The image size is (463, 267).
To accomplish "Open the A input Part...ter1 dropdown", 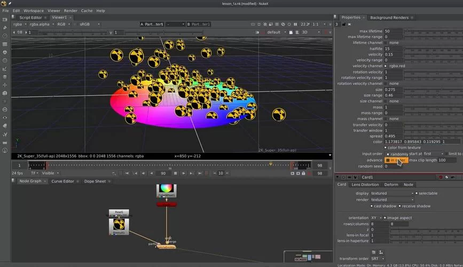I will coord(152,24).
